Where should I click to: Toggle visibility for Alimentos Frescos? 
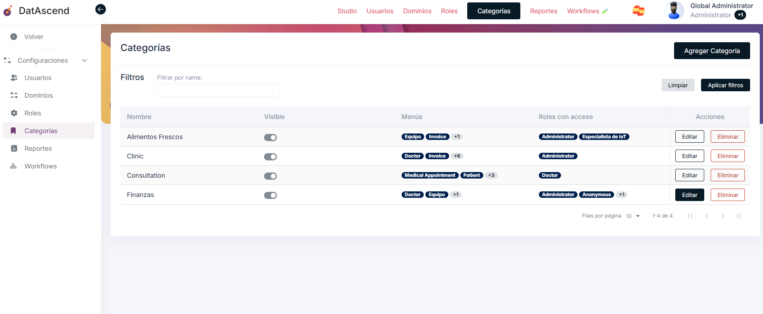(270, 138)
